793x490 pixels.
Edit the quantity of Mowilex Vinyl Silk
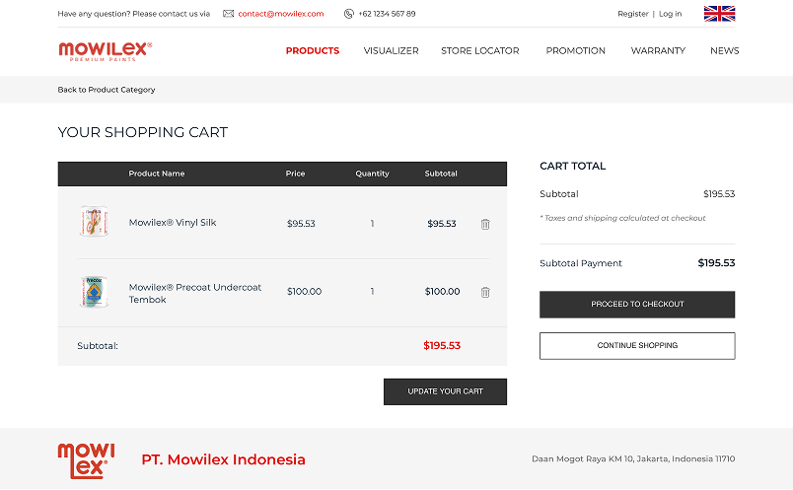click(372, 224)
